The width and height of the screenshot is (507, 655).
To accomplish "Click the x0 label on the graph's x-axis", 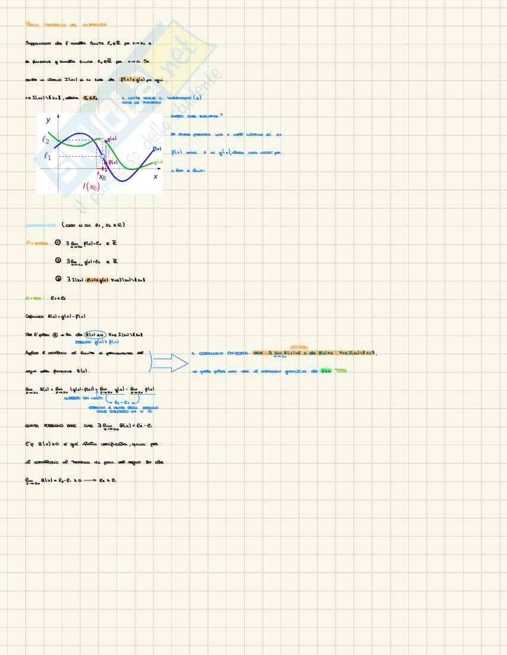I will tap(102, 176).
